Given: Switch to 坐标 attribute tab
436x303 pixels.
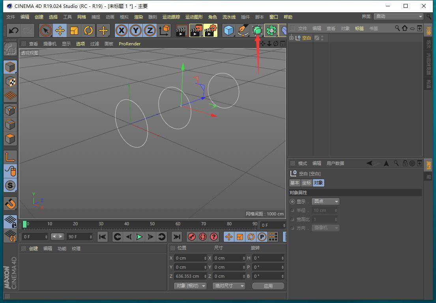Looking at the screenshot, I should [x=307, y=183].
